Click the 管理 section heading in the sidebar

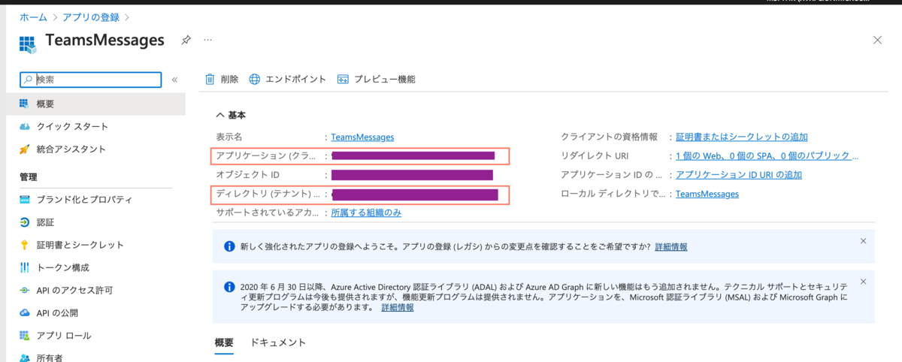click(29, 176)
